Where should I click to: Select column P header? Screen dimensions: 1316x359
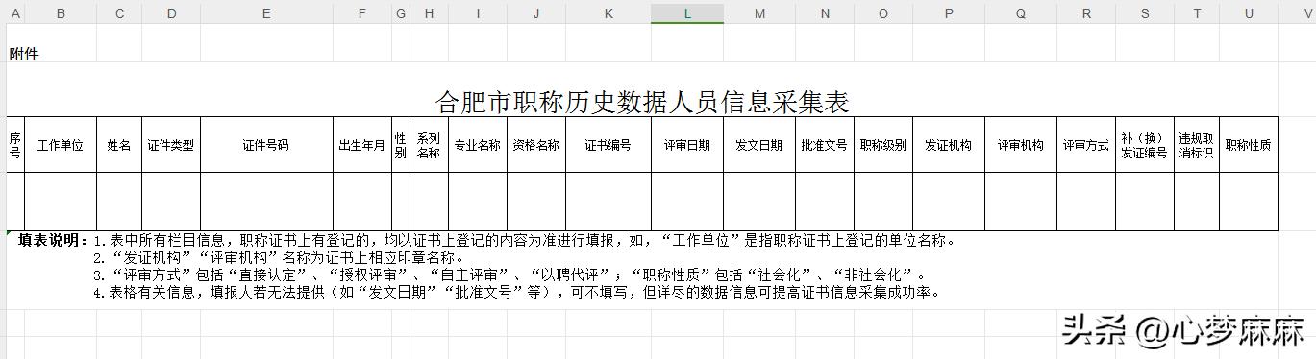[x=949, y=12]
